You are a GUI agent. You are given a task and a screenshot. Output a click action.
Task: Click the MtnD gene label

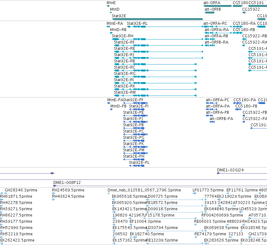tap(115, 9)
